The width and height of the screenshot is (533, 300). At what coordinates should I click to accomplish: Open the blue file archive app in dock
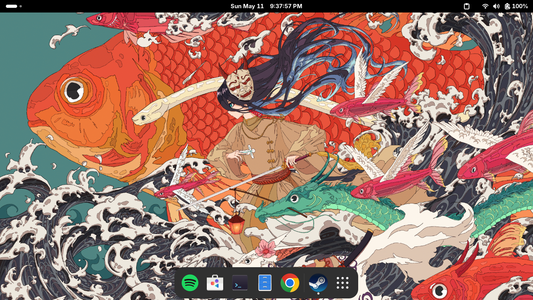(265, 283)
